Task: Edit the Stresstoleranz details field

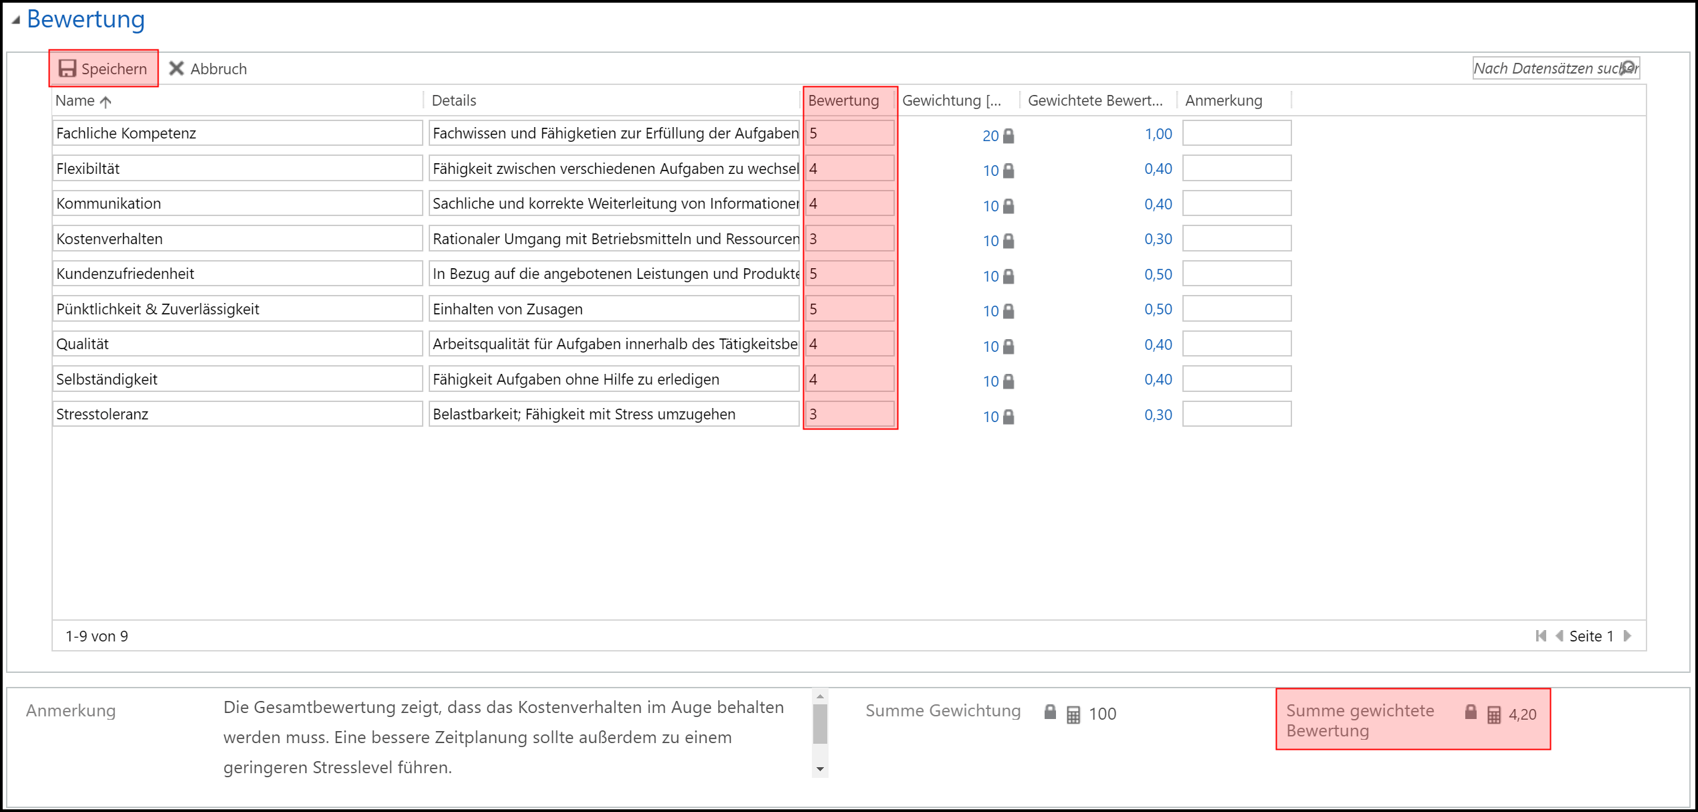Action: [614, 414]
